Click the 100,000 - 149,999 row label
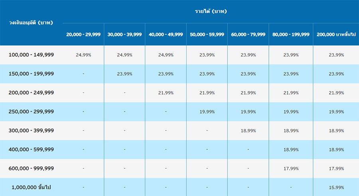The image size is (359, 196). click(x=31, y=55)
